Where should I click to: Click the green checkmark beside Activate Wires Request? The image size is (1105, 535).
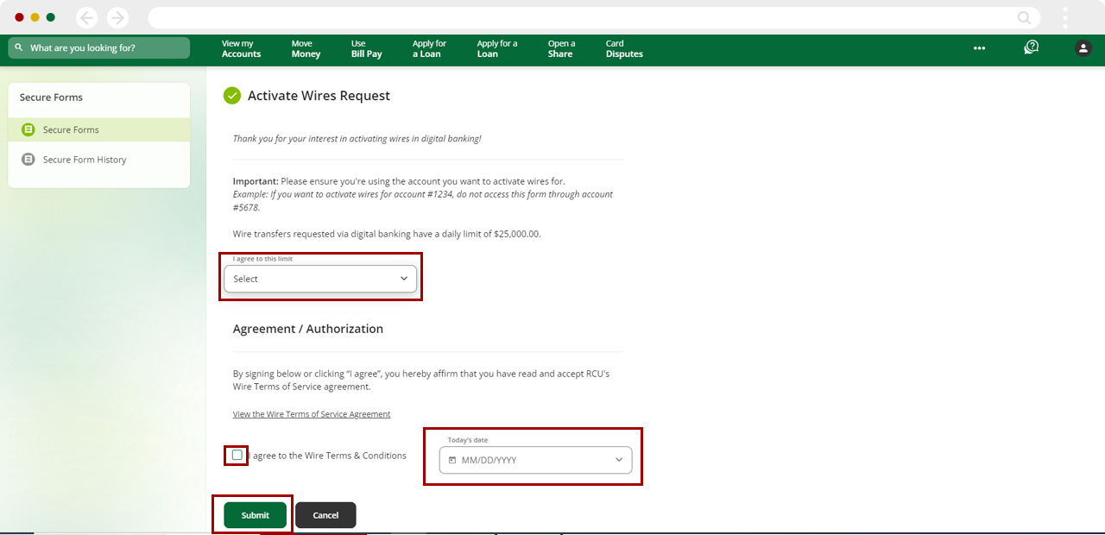click(232, 96)
